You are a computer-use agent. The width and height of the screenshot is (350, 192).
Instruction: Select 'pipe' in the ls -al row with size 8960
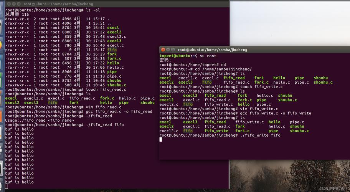112,72
